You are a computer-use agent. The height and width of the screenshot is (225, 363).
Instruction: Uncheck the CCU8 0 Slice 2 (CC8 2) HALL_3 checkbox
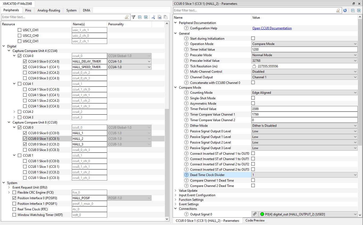25,144
